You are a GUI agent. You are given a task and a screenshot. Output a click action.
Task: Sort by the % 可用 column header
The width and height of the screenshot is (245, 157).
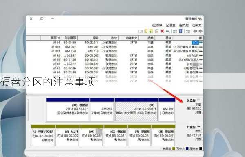click(x=51, y=38)
